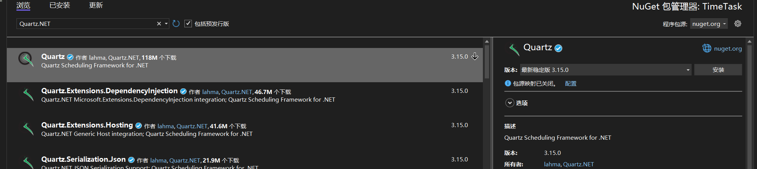Click the refresh search results icon

pyautogui.click(x=176, y=24)
